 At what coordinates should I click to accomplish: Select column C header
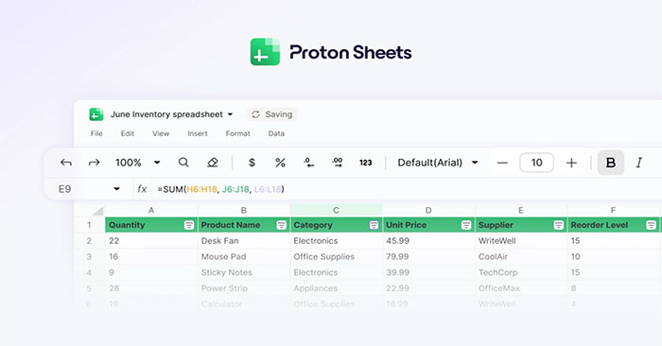(x=336, y=210)
